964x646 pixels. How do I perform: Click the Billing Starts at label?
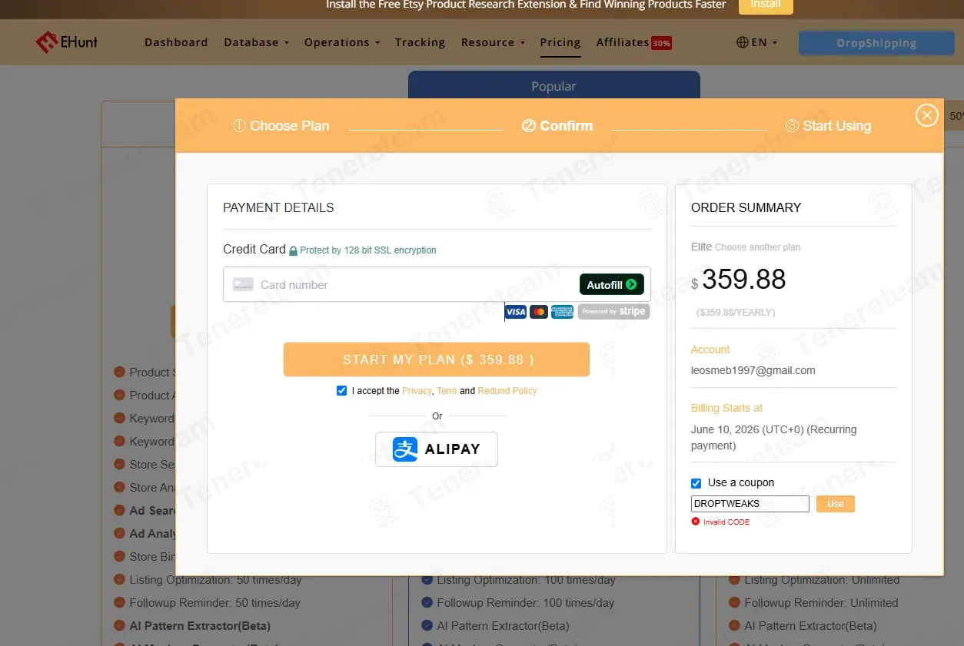(726, 408)
